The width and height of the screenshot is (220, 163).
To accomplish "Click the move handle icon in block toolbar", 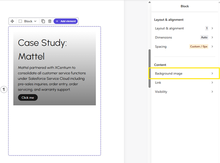I will click(x=12, y=21).
